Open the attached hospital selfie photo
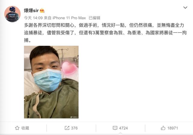193x135 pixels. click(x=51, y=82)
